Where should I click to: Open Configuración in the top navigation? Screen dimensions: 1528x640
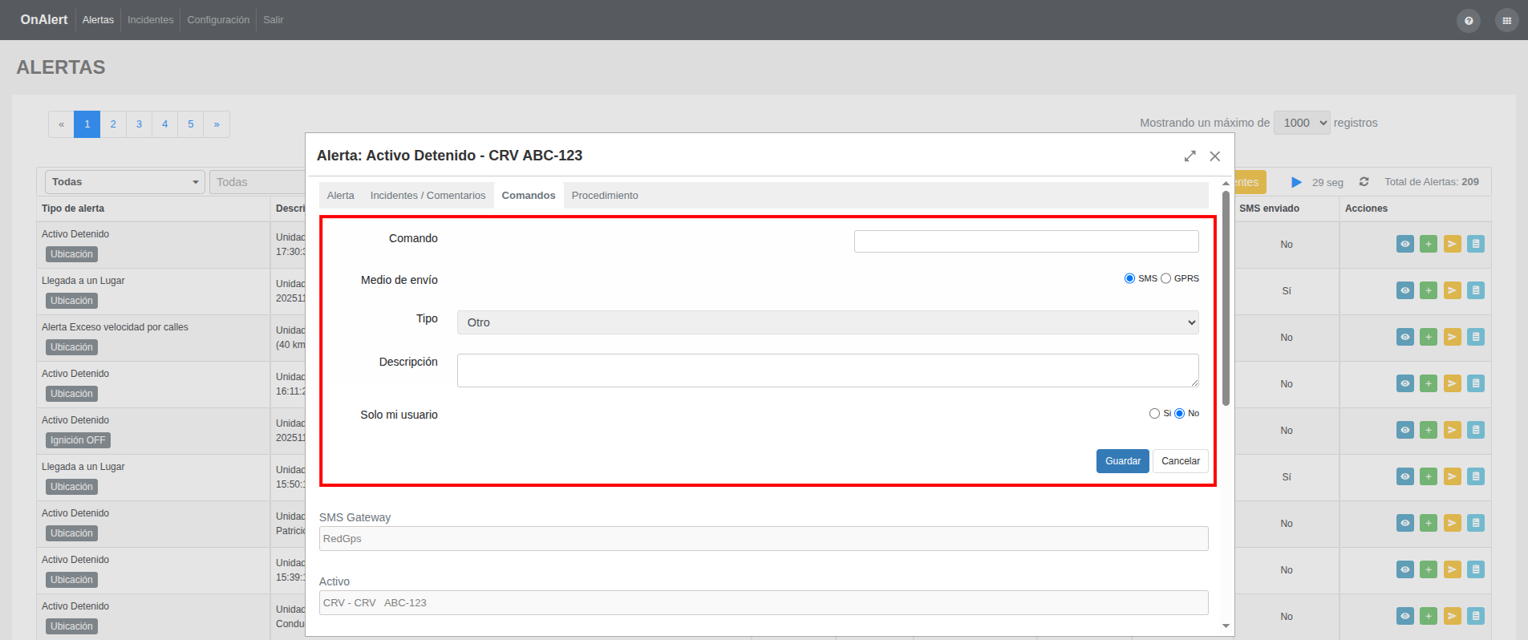click(x=218, y=20)
